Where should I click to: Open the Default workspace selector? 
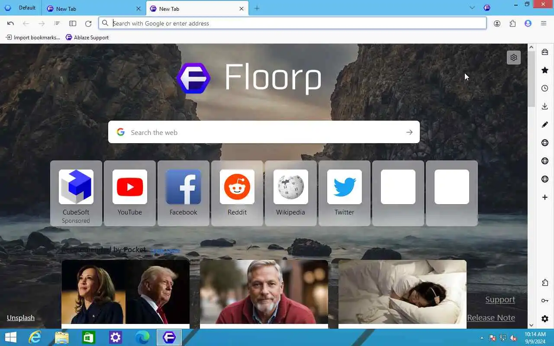click(x=20, y=8)
